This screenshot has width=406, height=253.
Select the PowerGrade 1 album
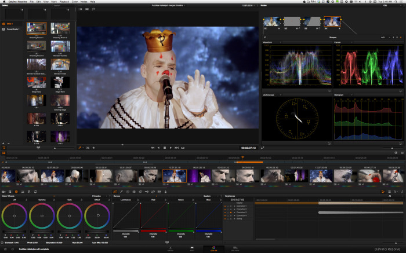[x=13, y=29]
